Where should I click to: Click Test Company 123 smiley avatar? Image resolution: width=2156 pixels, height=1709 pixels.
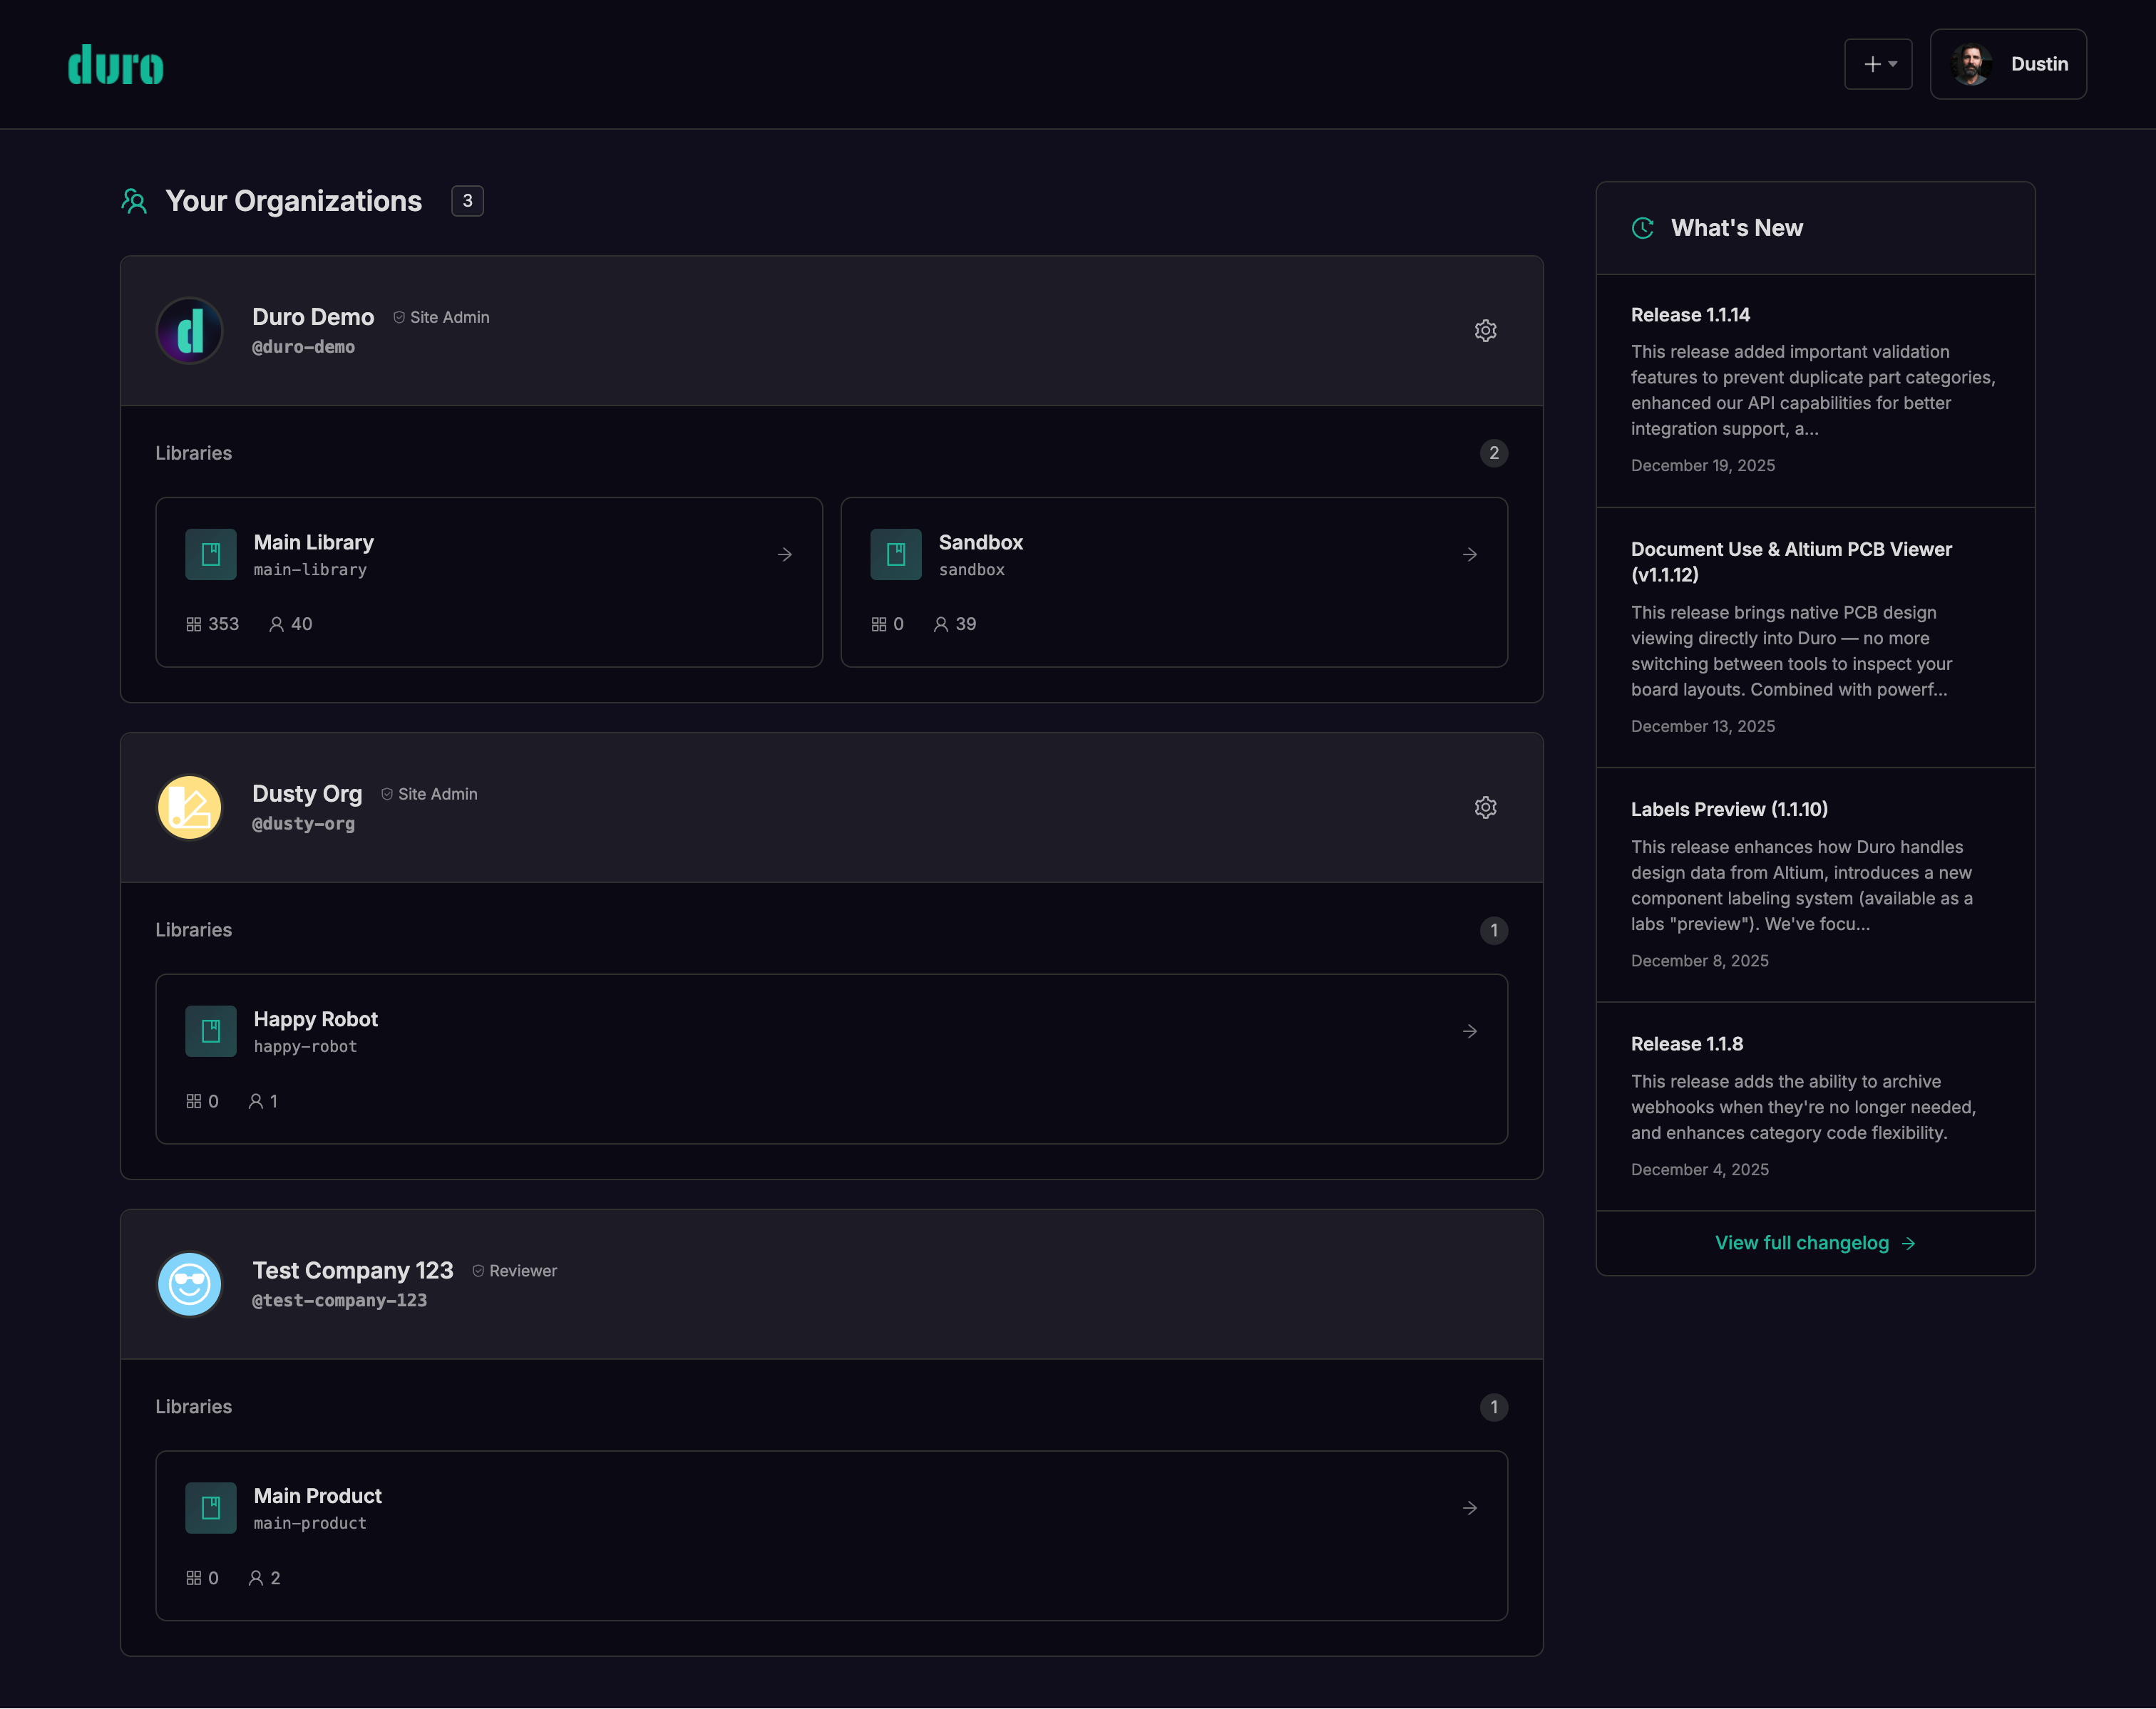point(190,1284)
